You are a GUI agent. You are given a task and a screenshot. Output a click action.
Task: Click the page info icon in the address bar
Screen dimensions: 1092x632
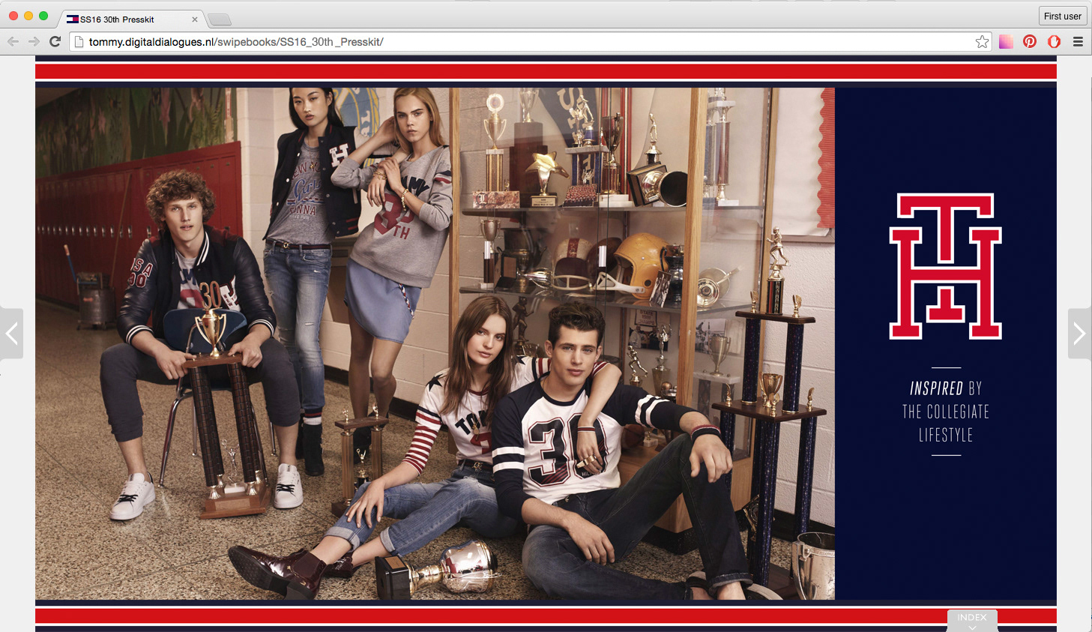79,42
